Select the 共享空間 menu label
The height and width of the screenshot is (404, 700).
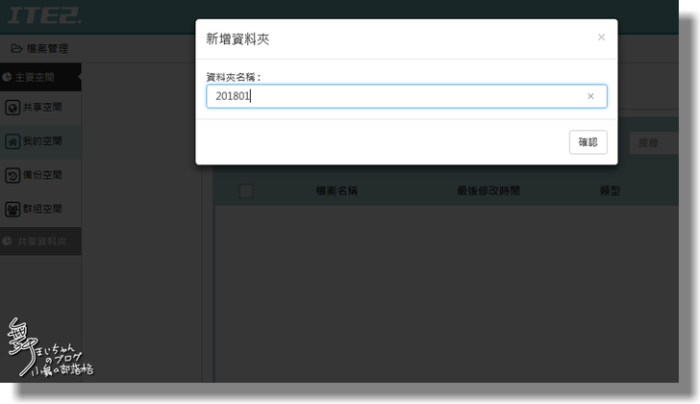click(42, 107)
